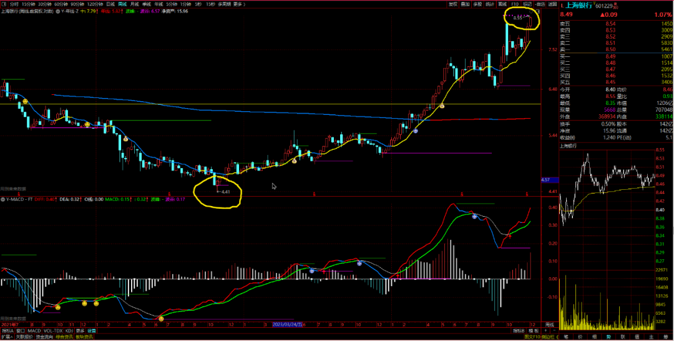Open 画线 drawing tools
This screenshot has width=674, height=341.
(x=503, y=4)
